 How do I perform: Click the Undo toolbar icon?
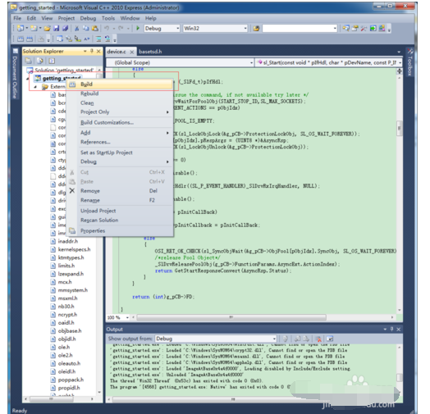pyautogui.click(x=107, y=28)
